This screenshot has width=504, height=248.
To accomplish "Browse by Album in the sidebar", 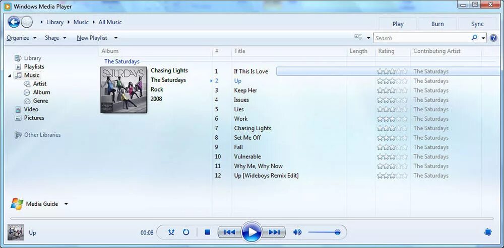I will tap(41, 92).
